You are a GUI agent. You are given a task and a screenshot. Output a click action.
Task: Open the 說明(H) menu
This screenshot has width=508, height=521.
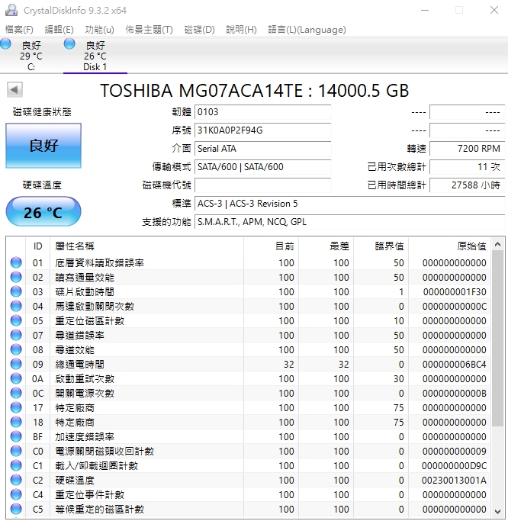[241, 30]
